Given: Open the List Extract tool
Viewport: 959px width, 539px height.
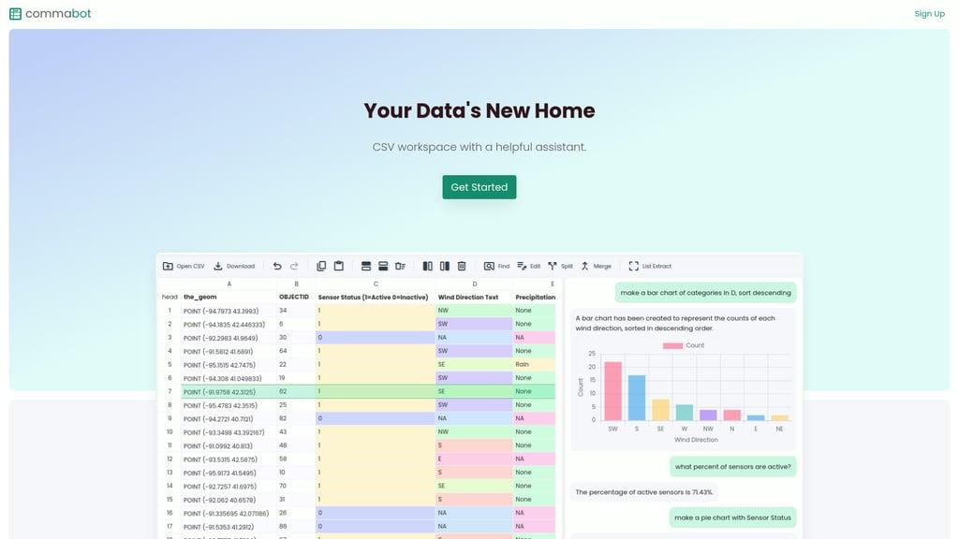Looking at the screenshot, I should 650,266.
